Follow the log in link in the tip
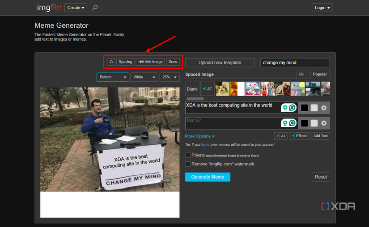Viewport: 369px width, 227px height. click(x=205, y=145)
